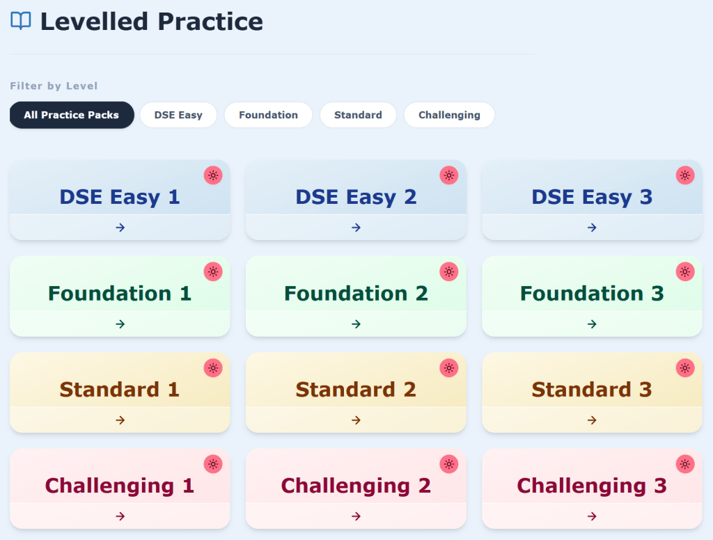Click the sun icon on DSE Easy 1
713x540 pixels.
[213, 175]
